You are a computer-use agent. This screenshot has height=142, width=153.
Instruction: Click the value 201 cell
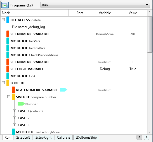[x=133, y=34]
